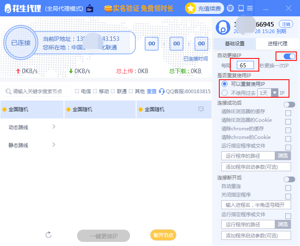Click the mobile phone icon in title bar

point(241,8)
